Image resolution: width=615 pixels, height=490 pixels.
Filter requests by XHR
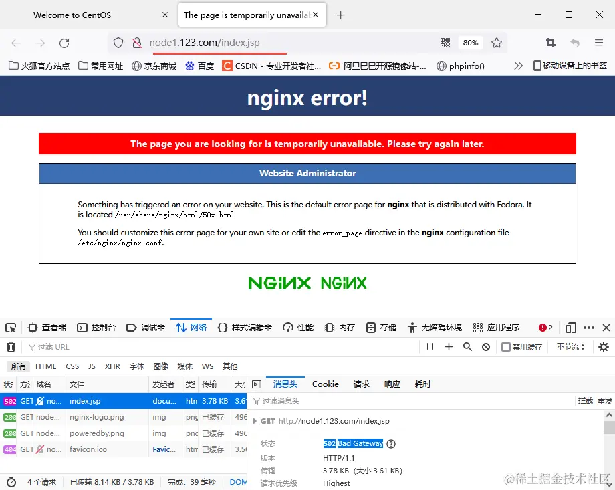(x=112, y=366)
